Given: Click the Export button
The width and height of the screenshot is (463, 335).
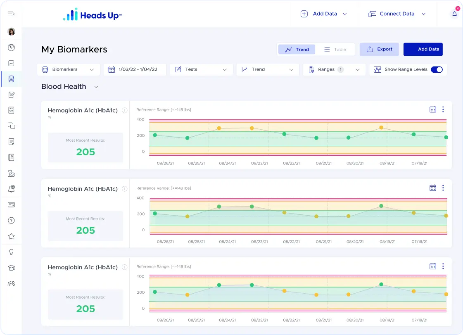Looking at the screenshot, I should point(379,49).
